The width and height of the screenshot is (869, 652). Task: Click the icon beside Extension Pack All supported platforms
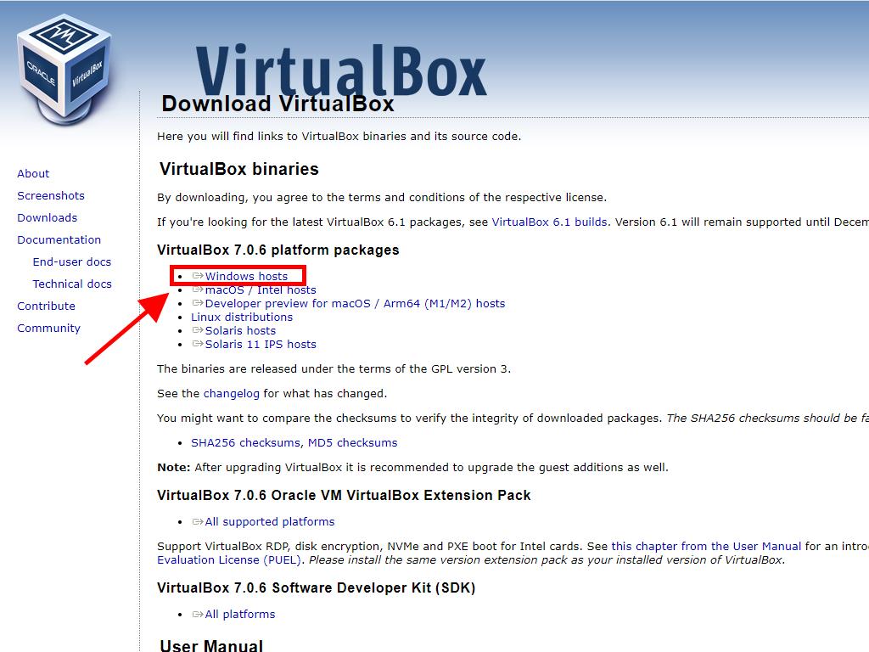click(198, 521)
